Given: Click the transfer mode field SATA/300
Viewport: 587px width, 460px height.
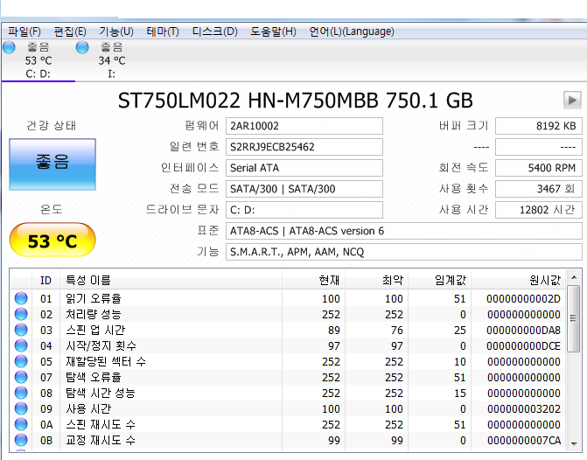Looking at the screenshot, I should pos(304,189).
